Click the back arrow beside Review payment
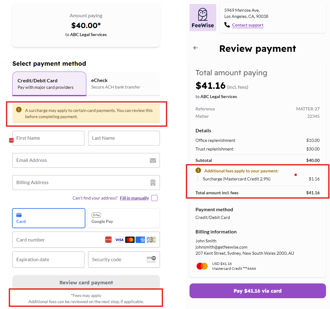Image resolution: width=330 pixels, height=309 pixels. [x=195, y=48]
